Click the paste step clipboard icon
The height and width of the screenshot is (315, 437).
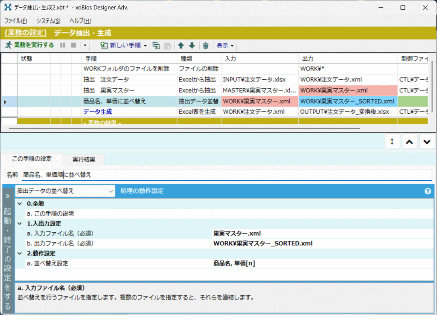pos(168,46)
